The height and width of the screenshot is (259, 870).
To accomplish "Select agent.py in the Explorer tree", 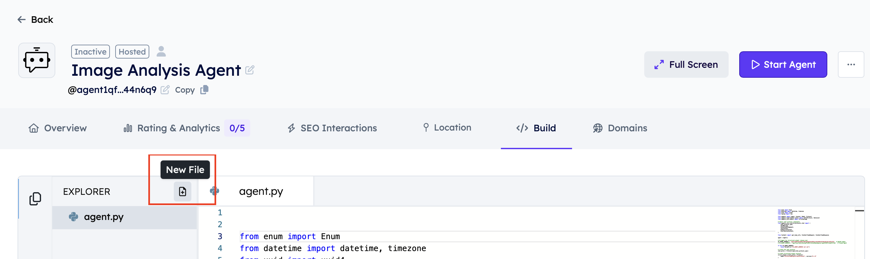I will tap(104, 217).
